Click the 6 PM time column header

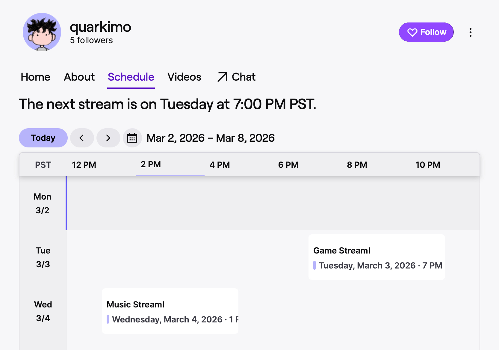(x=288, y=165)
